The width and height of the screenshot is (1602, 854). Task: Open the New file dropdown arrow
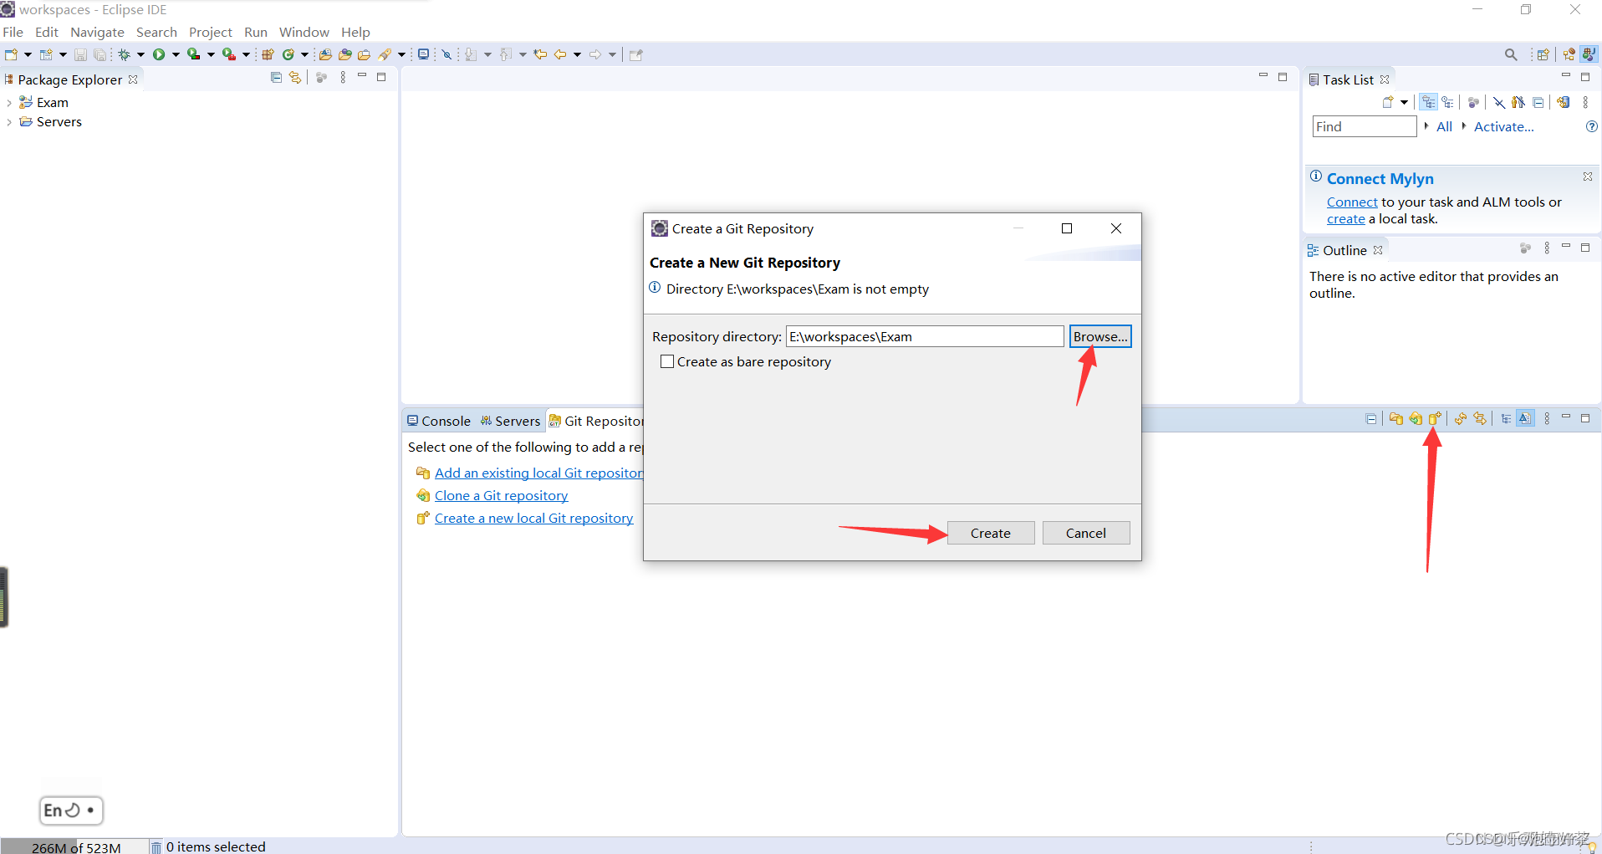click(x=28, y=54)
